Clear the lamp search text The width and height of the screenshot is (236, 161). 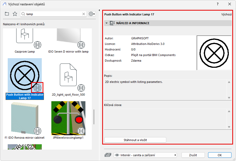click(84, 14)
